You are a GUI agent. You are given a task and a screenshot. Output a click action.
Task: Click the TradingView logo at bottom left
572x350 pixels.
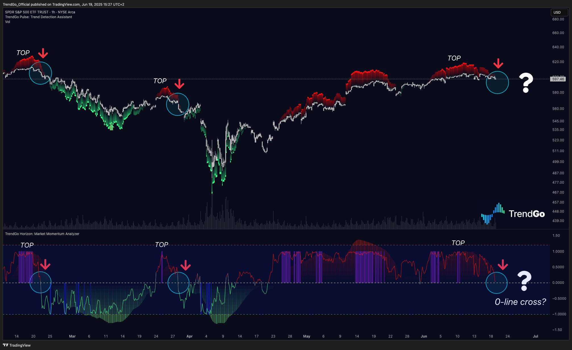tap(17, 345)
